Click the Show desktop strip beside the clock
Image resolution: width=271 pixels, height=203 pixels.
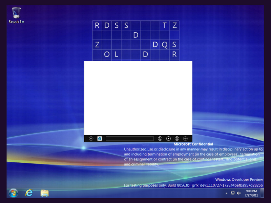point(262,193)
